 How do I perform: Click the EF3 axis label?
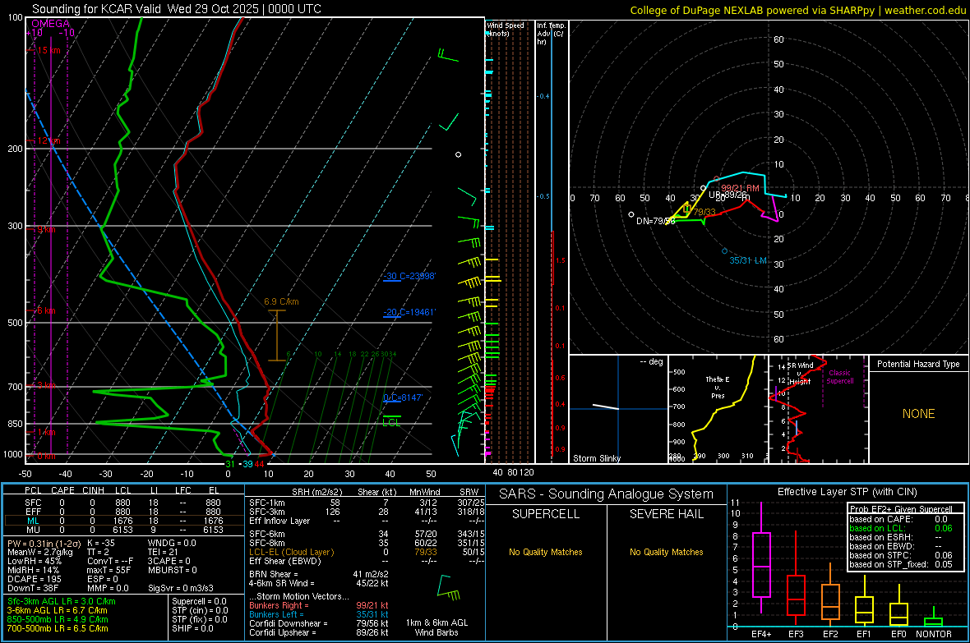click(x=796, y=634)
